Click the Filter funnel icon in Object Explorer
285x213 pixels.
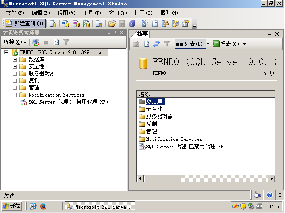(x=66, y=42)
